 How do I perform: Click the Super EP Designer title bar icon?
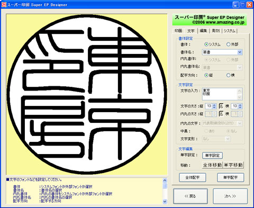tap(4, 4)
